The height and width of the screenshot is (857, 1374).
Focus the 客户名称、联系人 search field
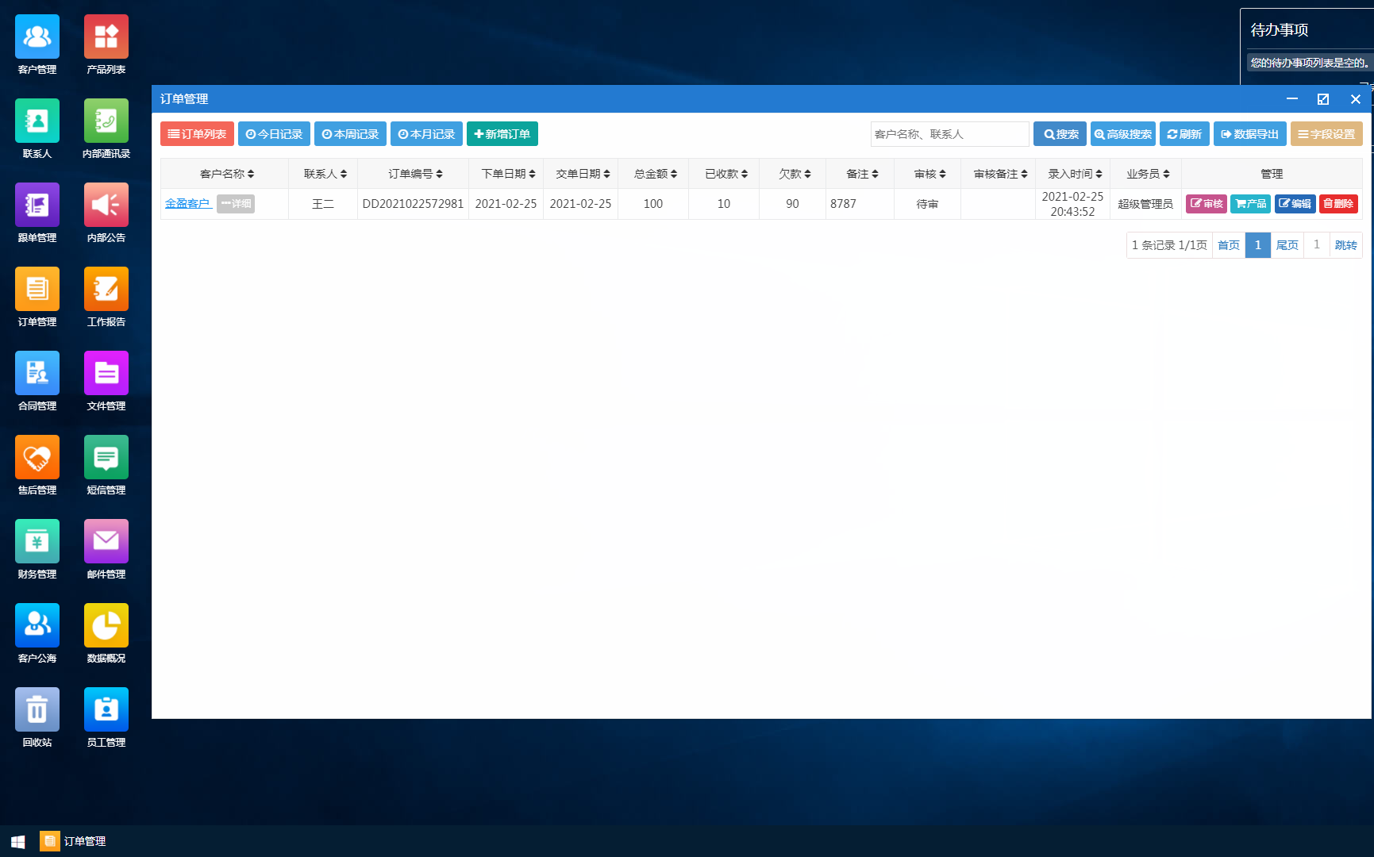(x=949, y=134)
